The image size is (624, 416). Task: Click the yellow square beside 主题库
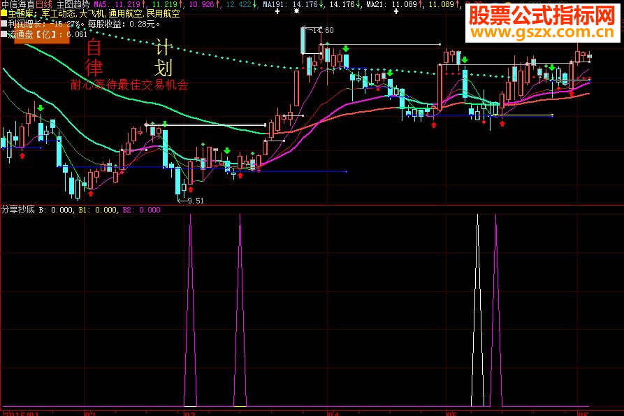[3, 13]
